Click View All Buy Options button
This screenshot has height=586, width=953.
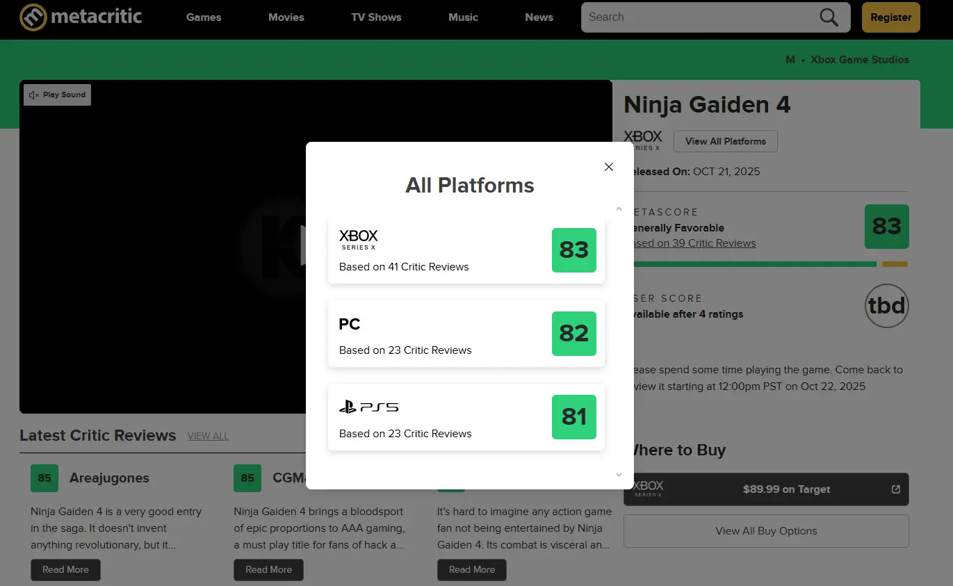[766, 531]
